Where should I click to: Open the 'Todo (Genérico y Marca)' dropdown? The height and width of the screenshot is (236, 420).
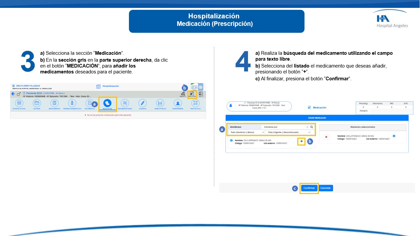pyautogui.click(x=246, y=132)
